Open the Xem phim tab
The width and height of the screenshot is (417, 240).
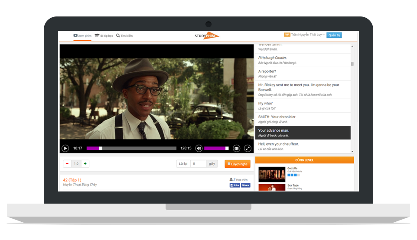tap(82, 36)
